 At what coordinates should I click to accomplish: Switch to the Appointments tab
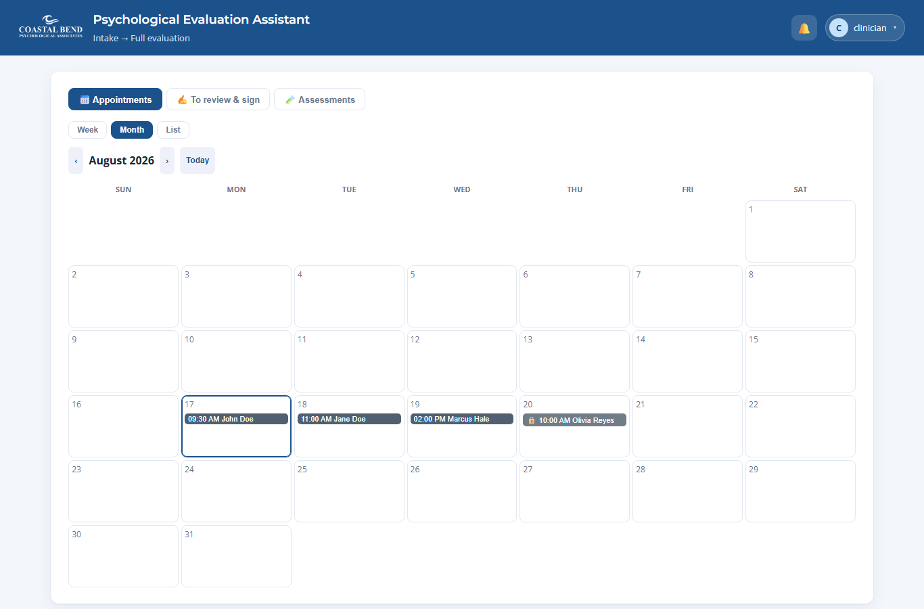tap(115, 99)
